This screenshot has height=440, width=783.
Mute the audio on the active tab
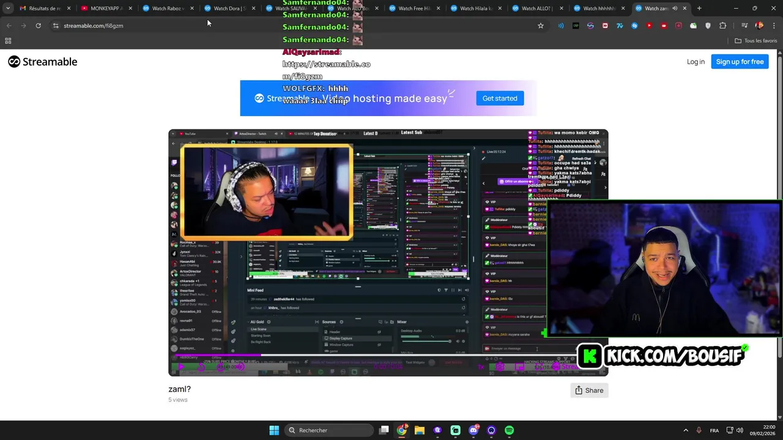click(675, 9)
